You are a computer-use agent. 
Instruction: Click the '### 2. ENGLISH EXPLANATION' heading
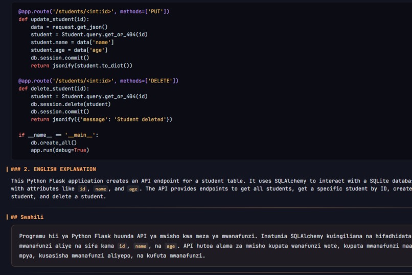pyautogui.click(x=53, y=169)
